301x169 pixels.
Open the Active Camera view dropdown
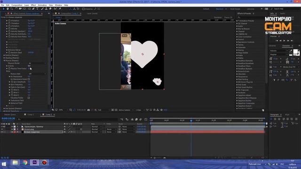coord(126,110)
